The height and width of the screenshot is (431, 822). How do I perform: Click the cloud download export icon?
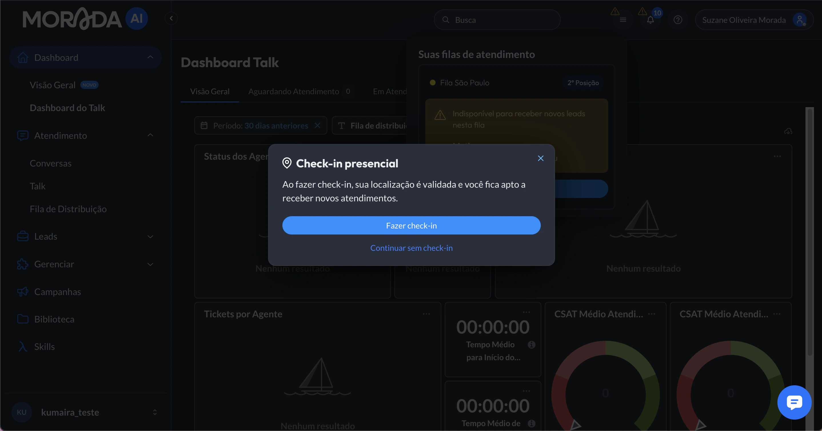788,131
